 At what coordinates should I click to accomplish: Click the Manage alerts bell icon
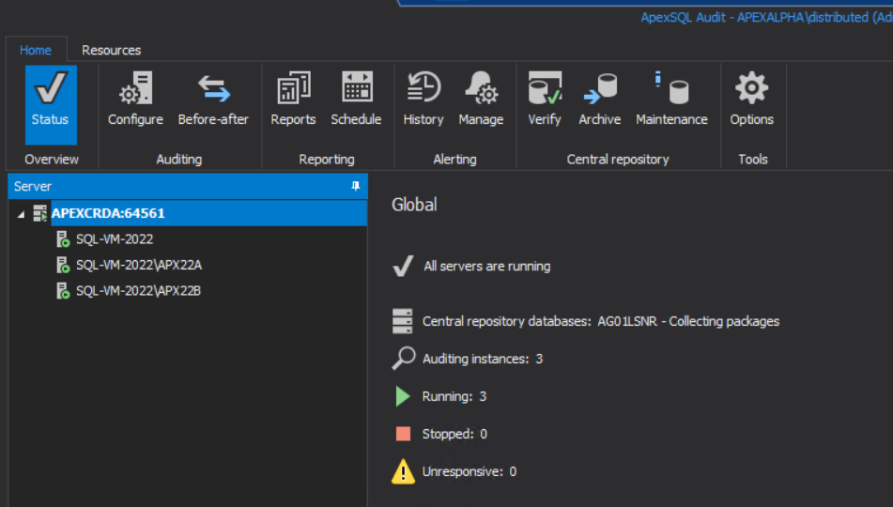point(481,87)
